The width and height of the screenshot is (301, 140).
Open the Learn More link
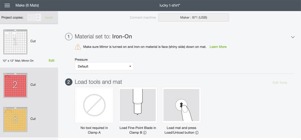(x=218, y=47)
